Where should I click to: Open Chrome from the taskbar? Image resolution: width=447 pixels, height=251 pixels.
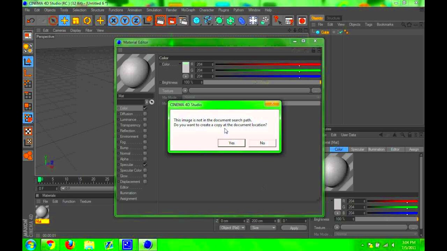point(50,245)
